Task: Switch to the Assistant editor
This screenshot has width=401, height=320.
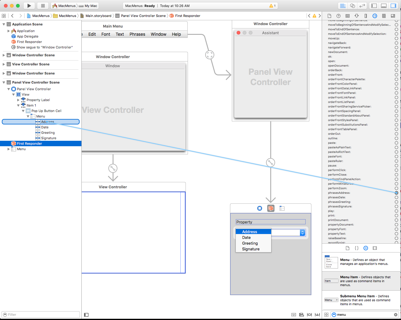Action: coord(353,6)
